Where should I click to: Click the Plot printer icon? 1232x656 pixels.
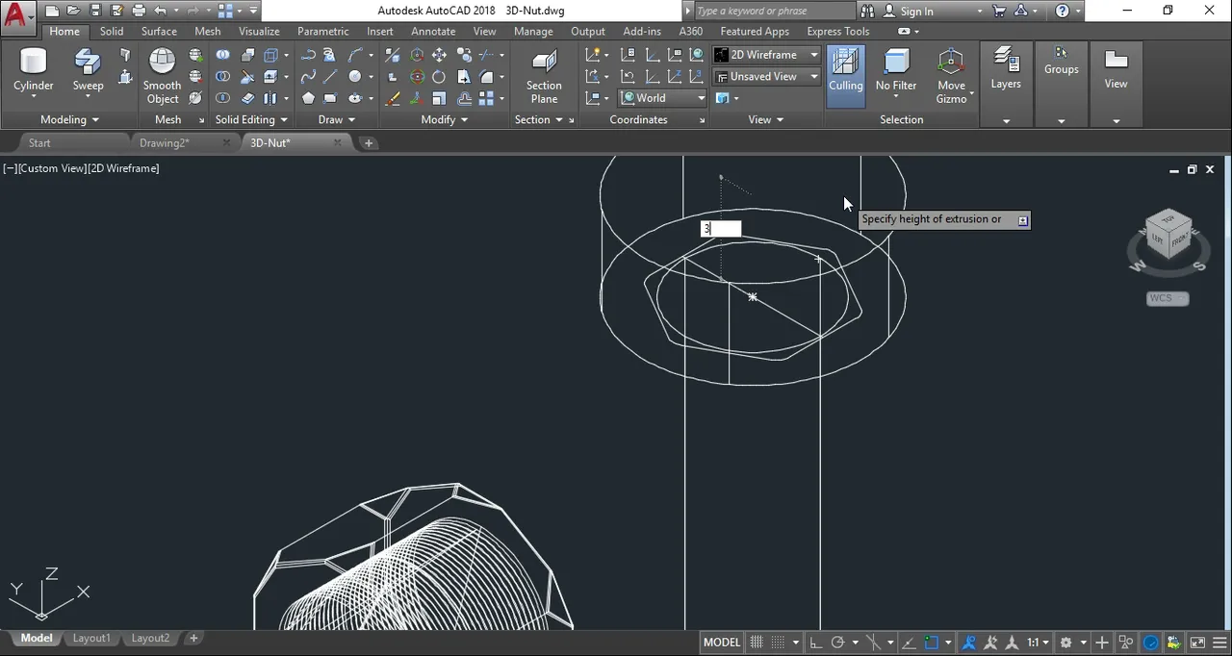(139, 11)
